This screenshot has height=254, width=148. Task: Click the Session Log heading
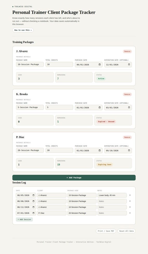(x=19, y=183)
